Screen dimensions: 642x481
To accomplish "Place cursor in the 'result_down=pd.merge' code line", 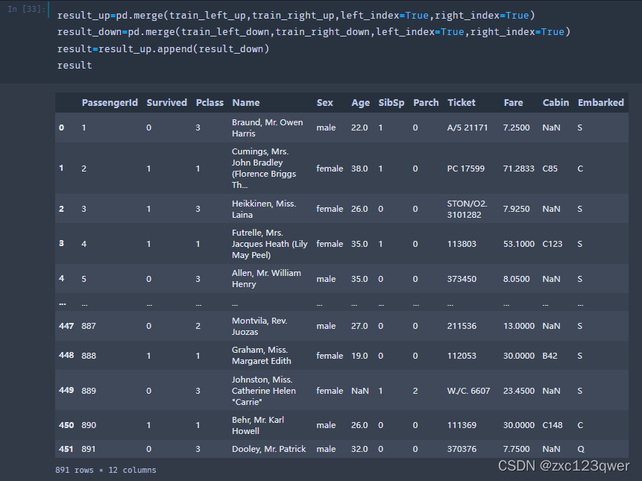I will pos(314,32).
